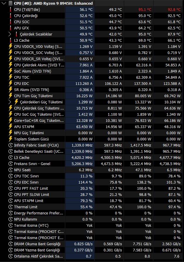This screenshot has height=262, width=184.
Task: Click lightning icon of SoC Akımı
Action: click(x=10, y=71)
